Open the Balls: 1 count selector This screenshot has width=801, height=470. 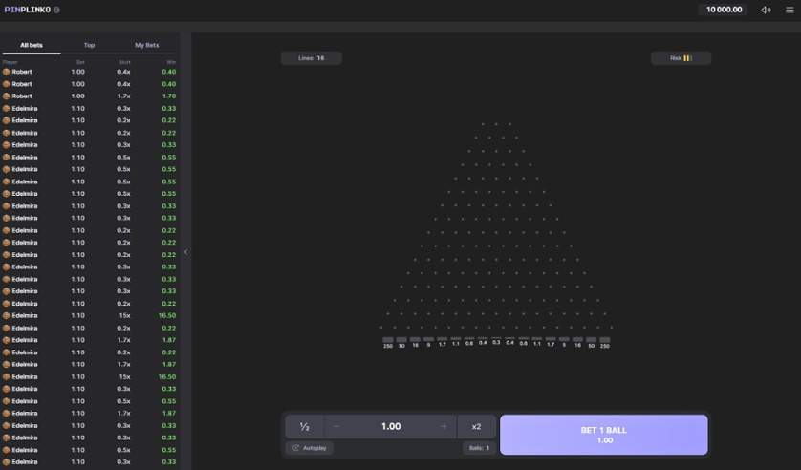(478, 448)
